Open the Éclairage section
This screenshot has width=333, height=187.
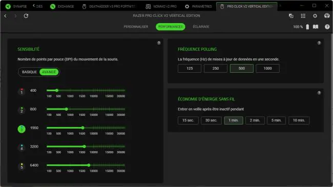(x=201, y=27)
